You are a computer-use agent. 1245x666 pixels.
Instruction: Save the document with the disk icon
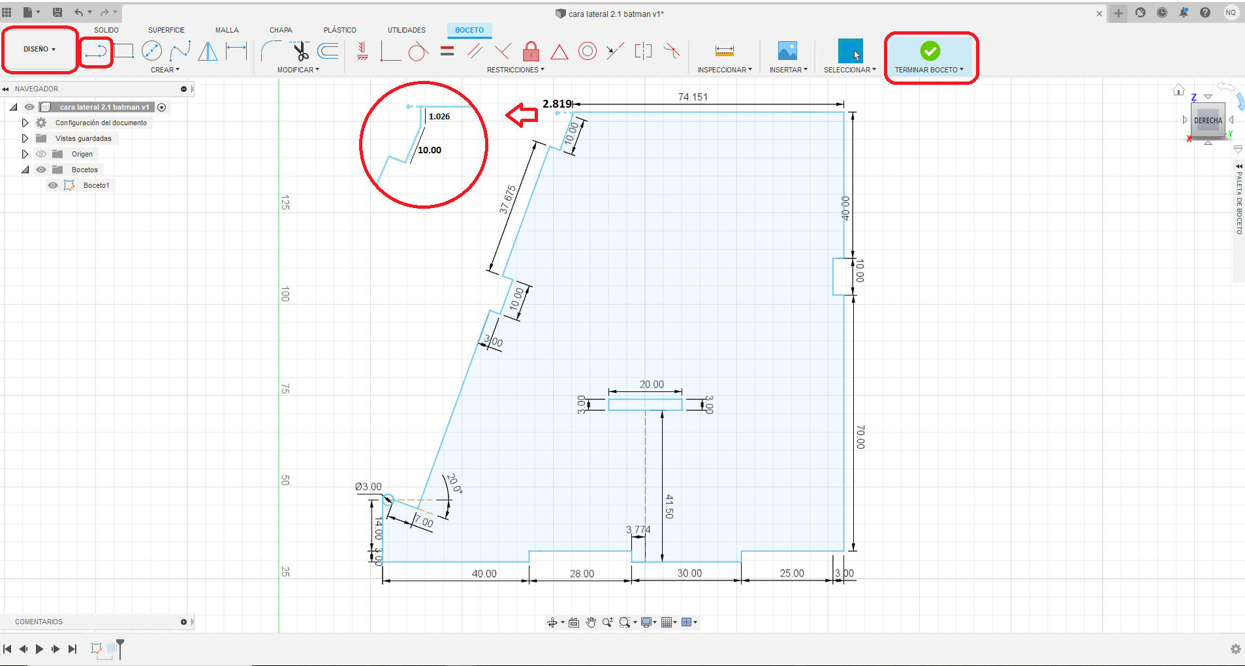pos(57,12)
